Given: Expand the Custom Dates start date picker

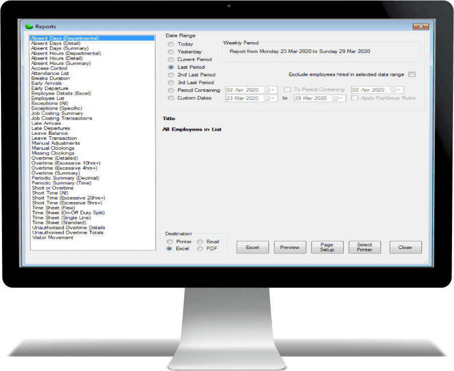Looking at the screenshot, I should (x=272, y=99).
